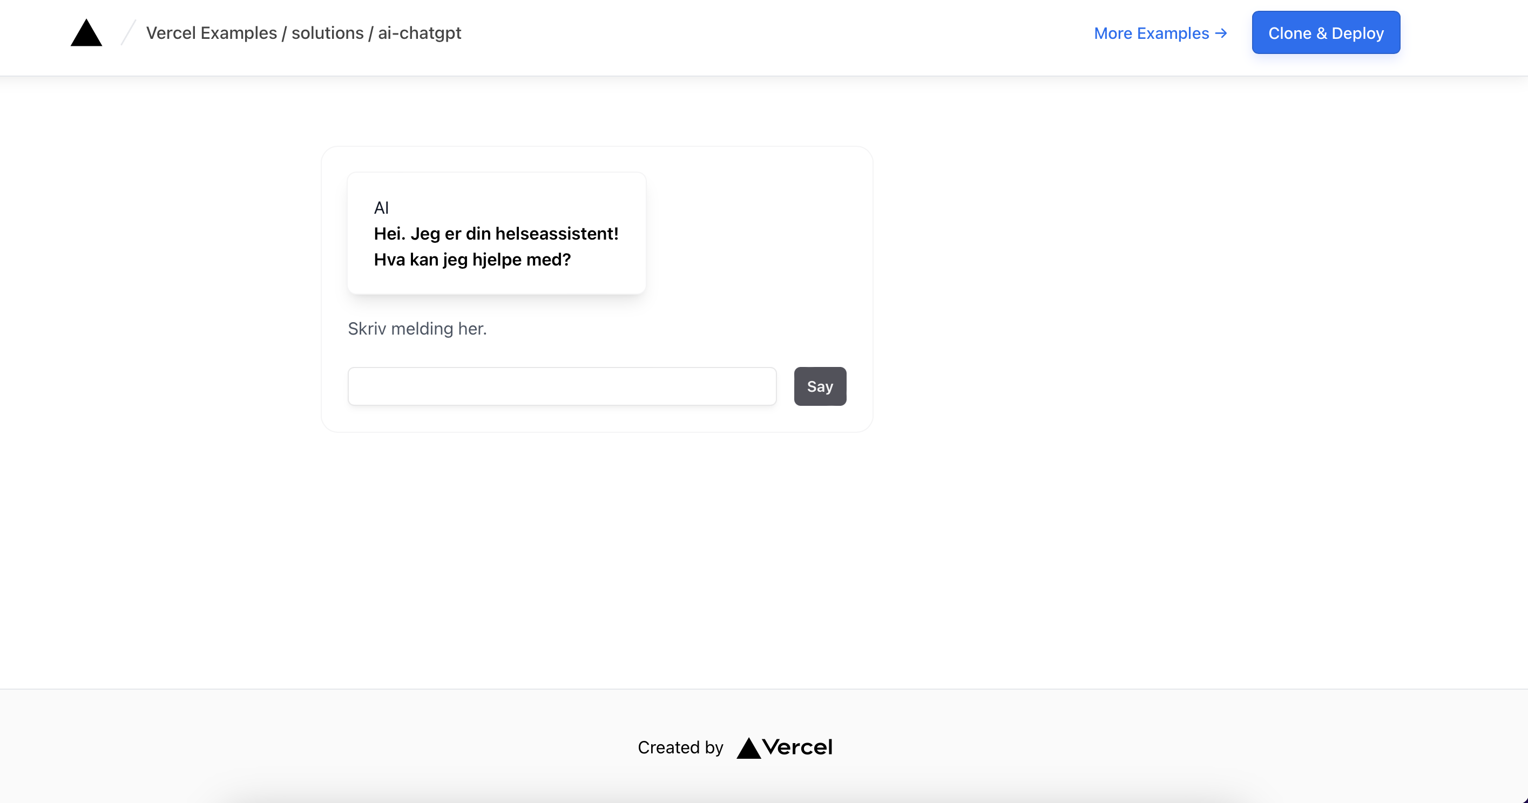
Task: Click the Clone & Deploy button
Action: (1326, 32)
